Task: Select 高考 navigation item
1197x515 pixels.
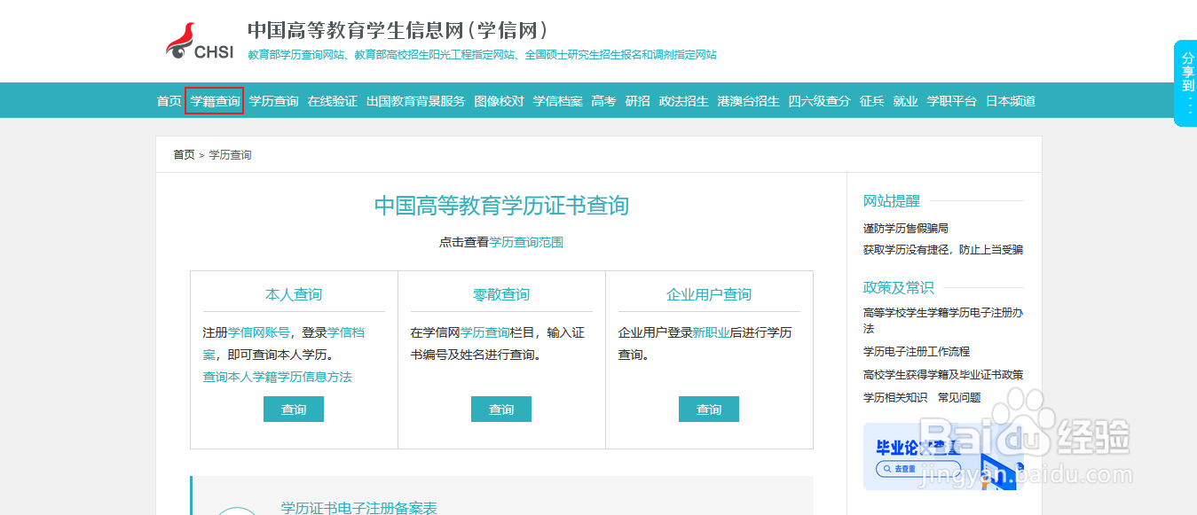Action: pos(603,101)
